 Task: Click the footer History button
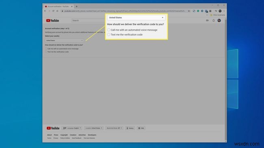[x=130, y=128]
